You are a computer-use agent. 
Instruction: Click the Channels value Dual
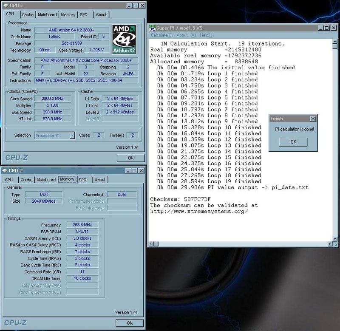point(122,195)
